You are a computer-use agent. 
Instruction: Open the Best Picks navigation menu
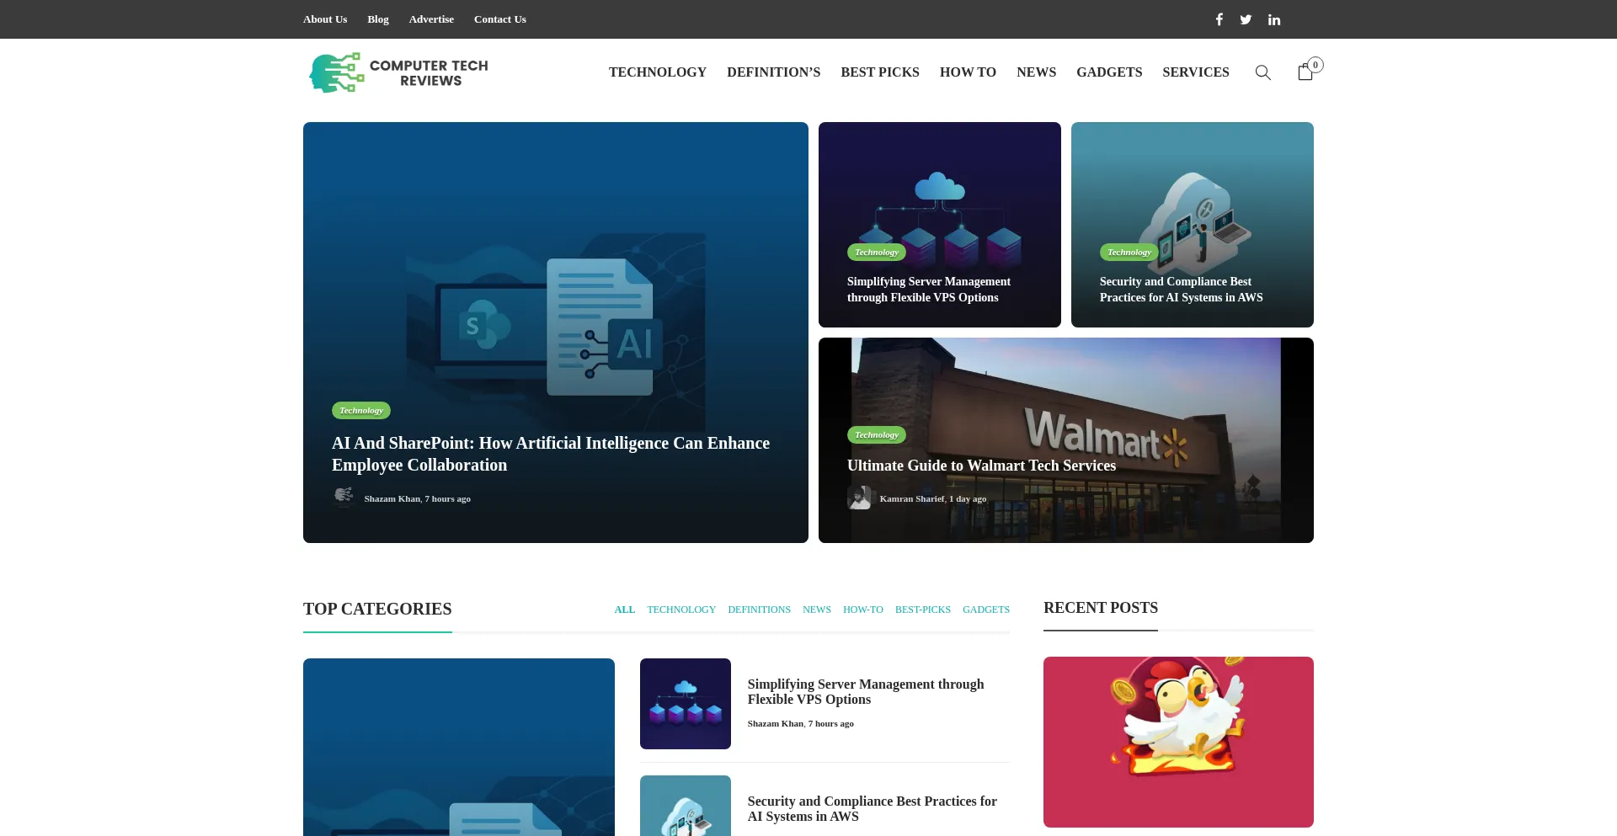pos(879,72)
